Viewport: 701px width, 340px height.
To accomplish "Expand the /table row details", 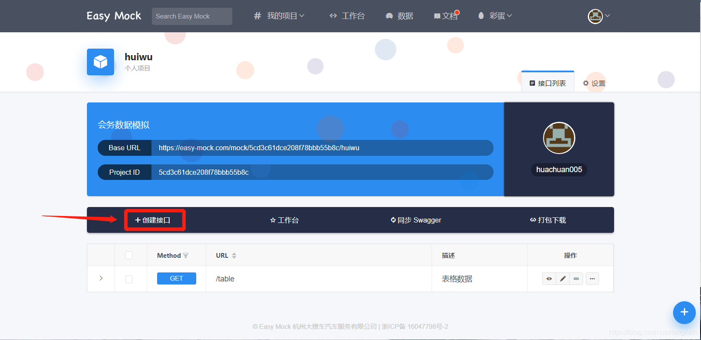I will (101, 278).
